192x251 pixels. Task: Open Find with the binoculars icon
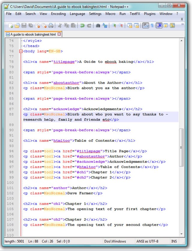click(x=98, y=26)
